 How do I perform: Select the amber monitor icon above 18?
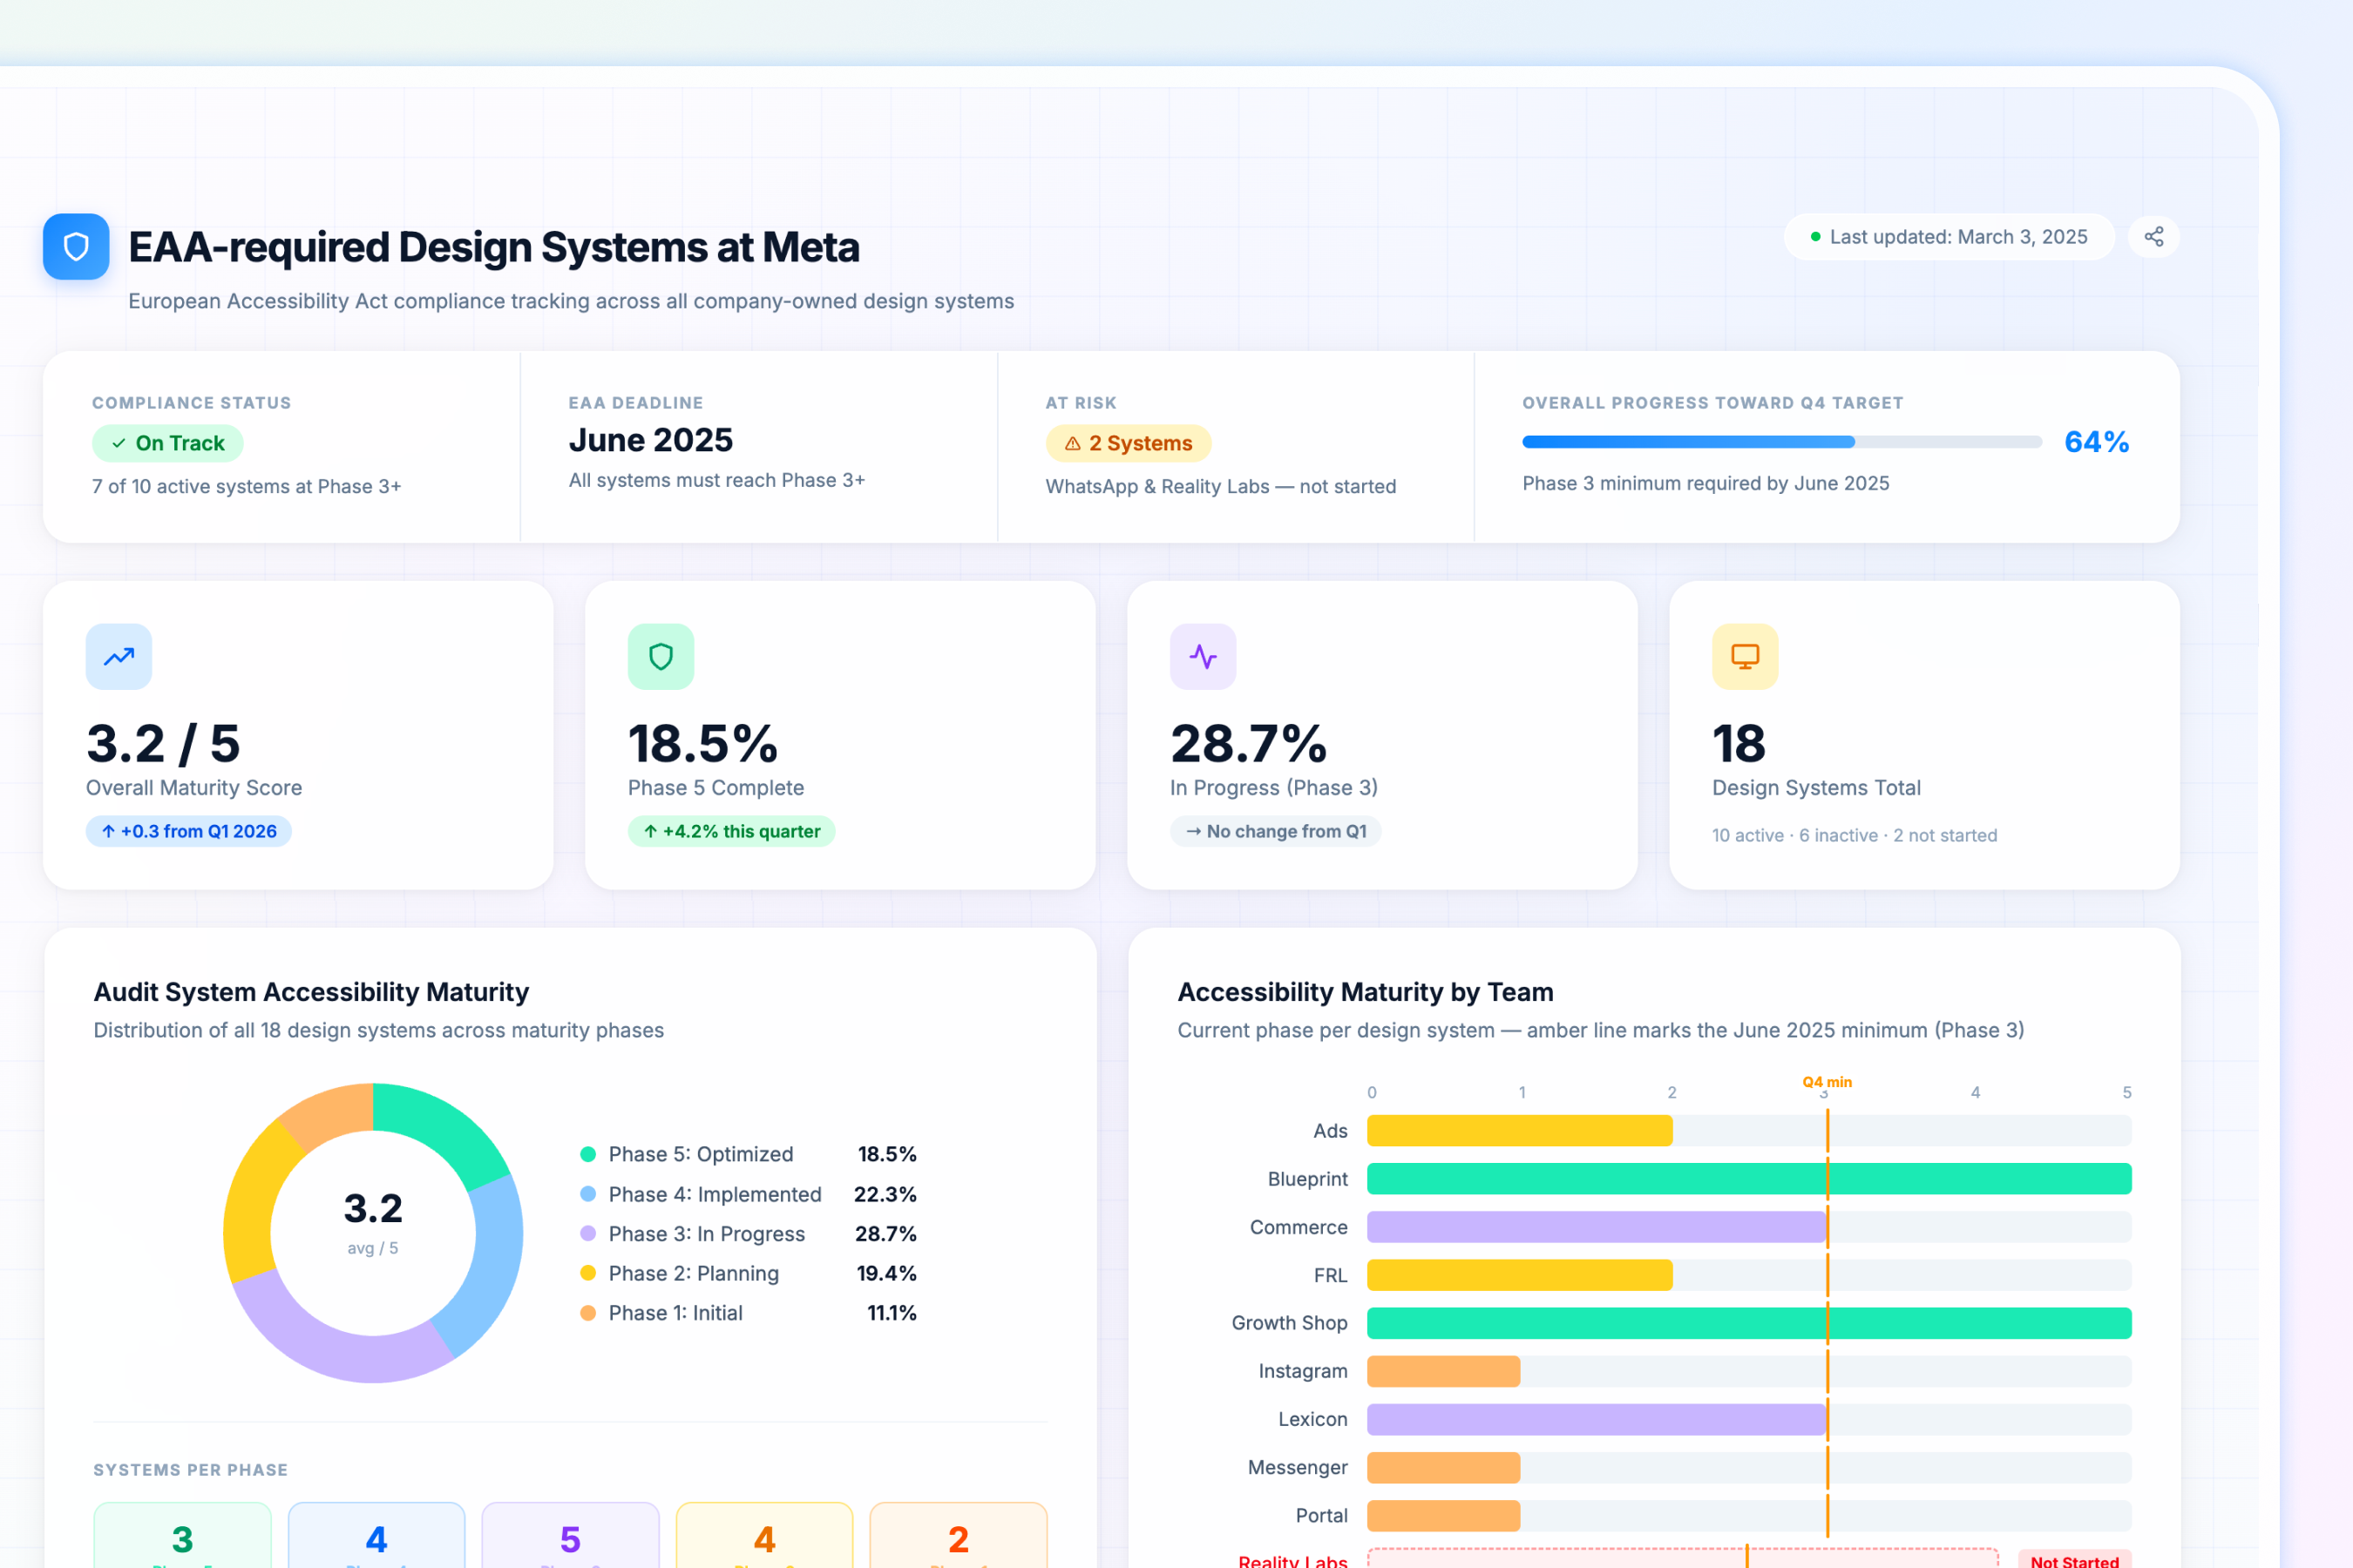(1746, 657)
